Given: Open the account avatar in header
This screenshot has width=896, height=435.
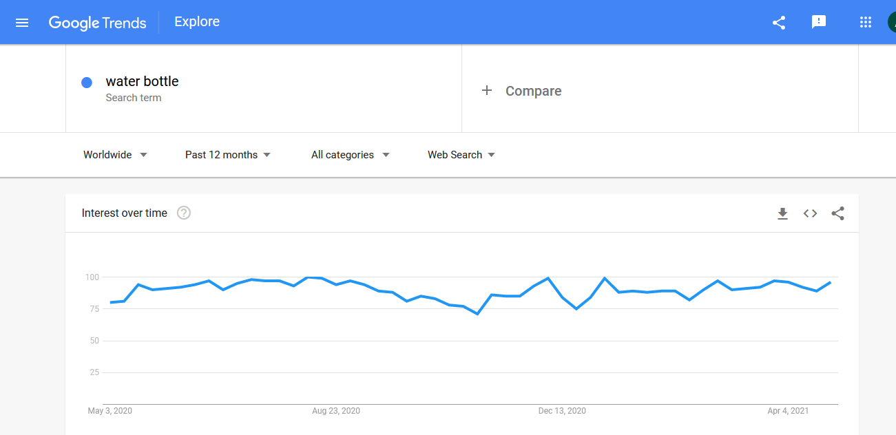Looking at the screenshot, I should pyautogui.click(x=891, y=22).
